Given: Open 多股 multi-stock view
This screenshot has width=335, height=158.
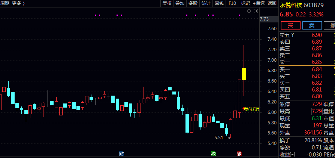Looking at the screenshot, I should (x=193, y=3).
